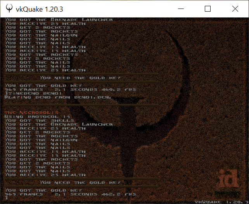Click the '460.2 fps' result line

(70, 90)
